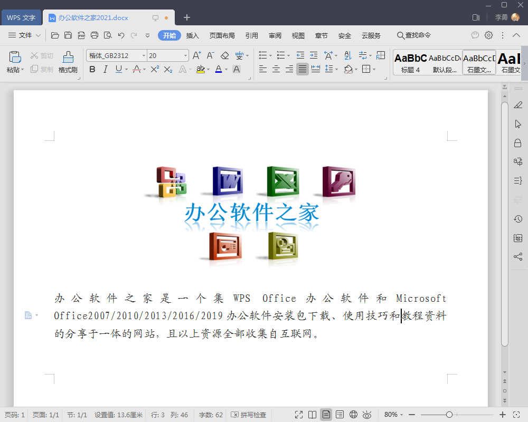This screenshot has width=528, height=422.
Task: Open the 审阅 tab
Action: click(x=275, y=35)
